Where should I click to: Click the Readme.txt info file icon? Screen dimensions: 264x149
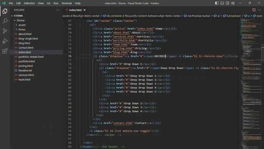tap(16, 70)
